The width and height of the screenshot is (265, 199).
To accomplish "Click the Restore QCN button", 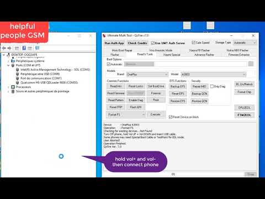I will tap(199, 101).
